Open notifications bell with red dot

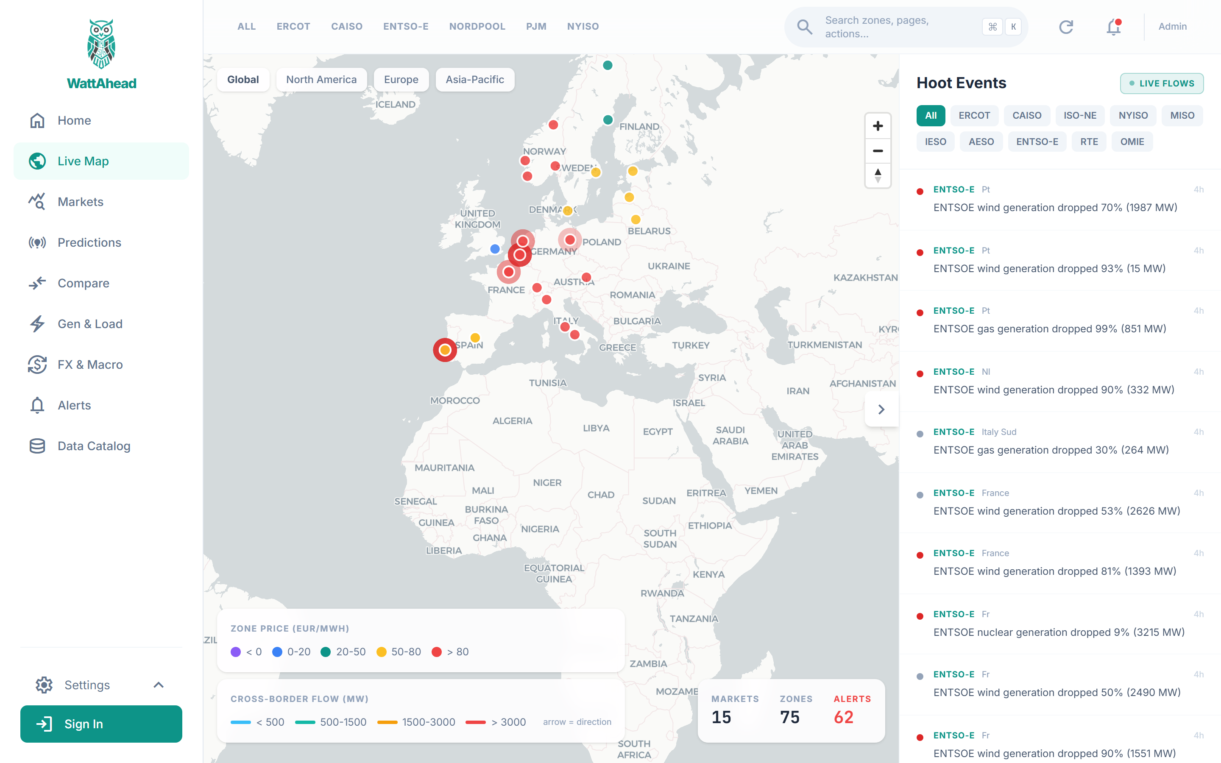[1114, 27]
